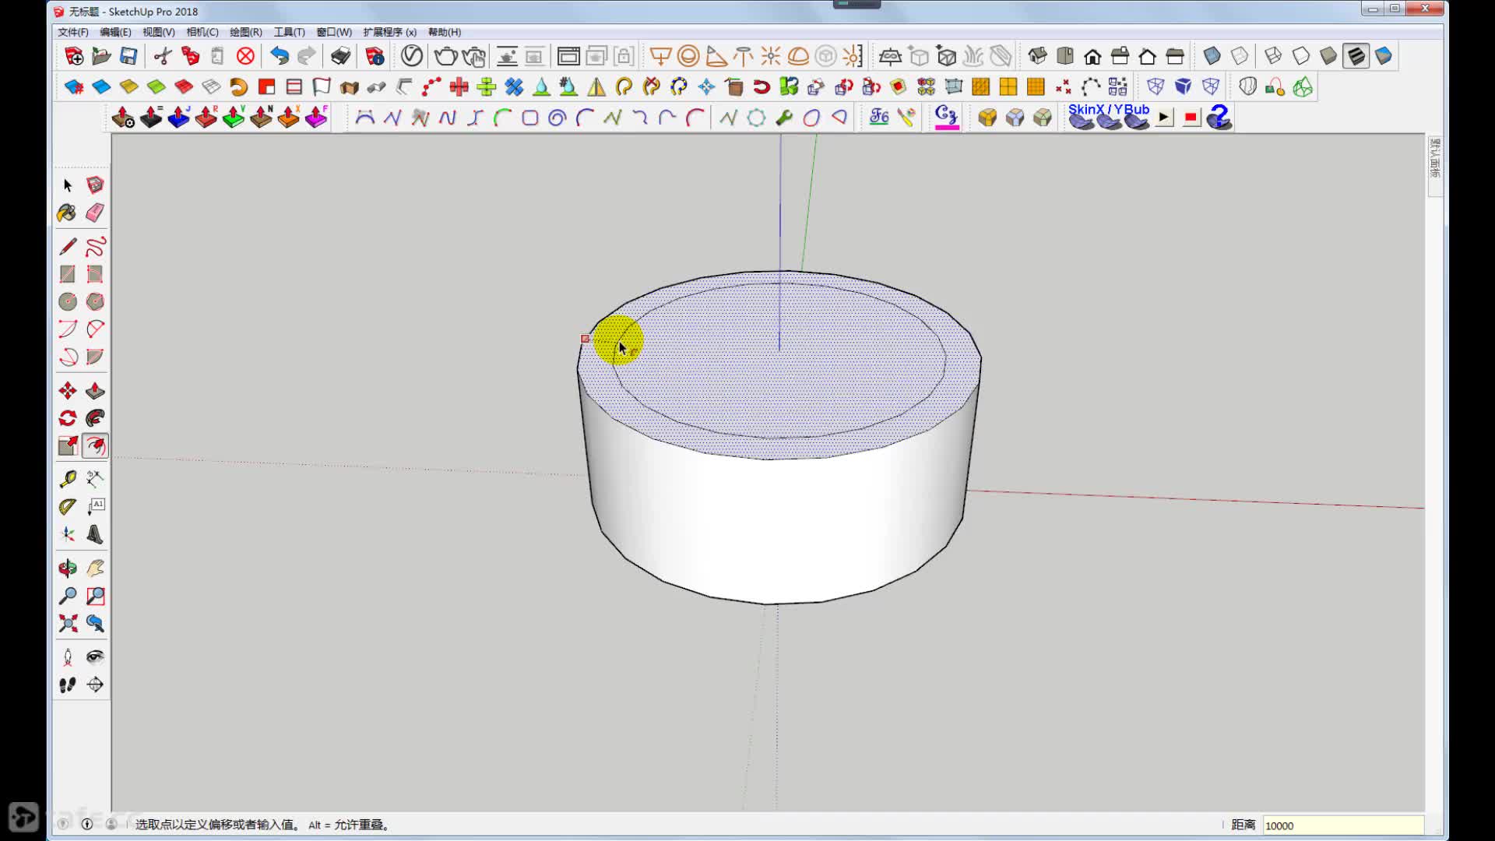Select the Orbit tool

68,568
